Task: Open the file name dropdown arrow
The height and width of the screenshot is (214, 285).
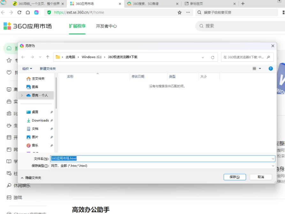Action: coord(273,159)
